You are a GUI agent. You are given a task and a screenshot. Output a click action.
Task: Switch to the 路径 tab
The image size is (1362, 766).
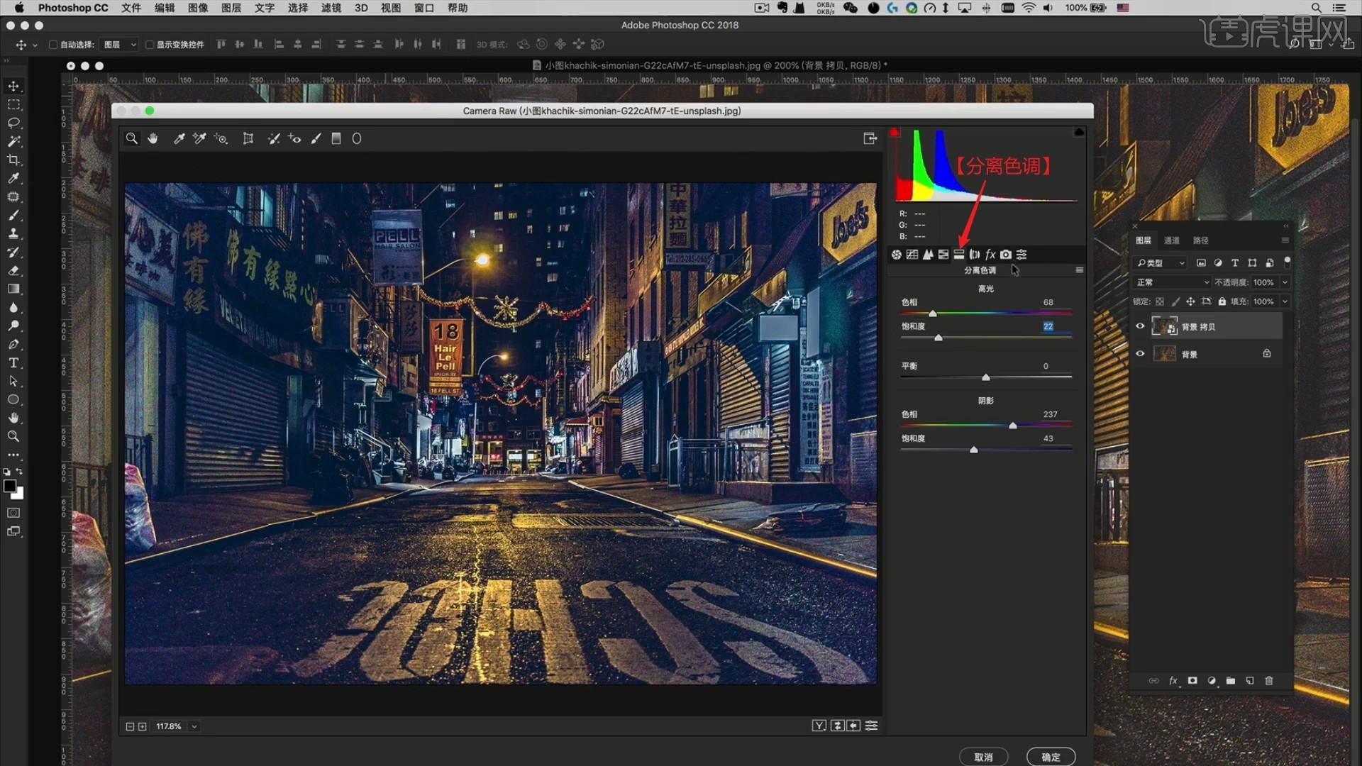1200,240
